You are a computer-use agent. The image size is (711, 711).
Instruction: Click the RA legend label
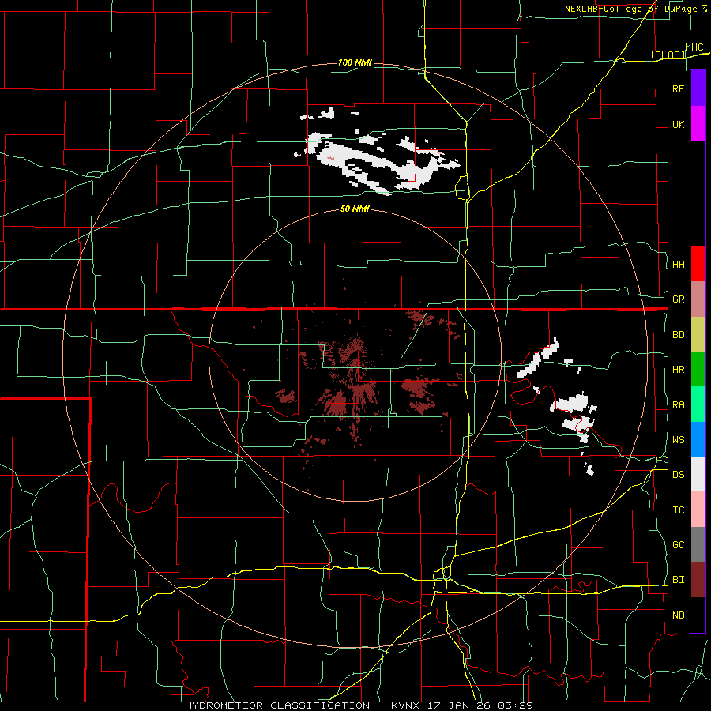tap(678, 405)
